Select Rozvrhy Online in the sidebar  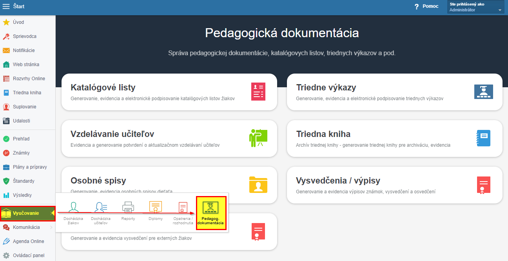[x=29, y=79]
